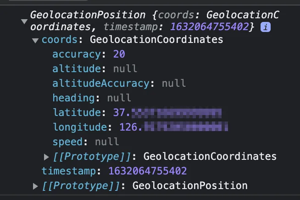Click the accuracy value 20
The height and width of the screenshot is (200, 300).
click(x=119, y=54)
